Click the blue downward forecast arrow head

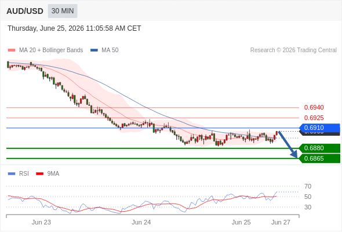[294, 155]
